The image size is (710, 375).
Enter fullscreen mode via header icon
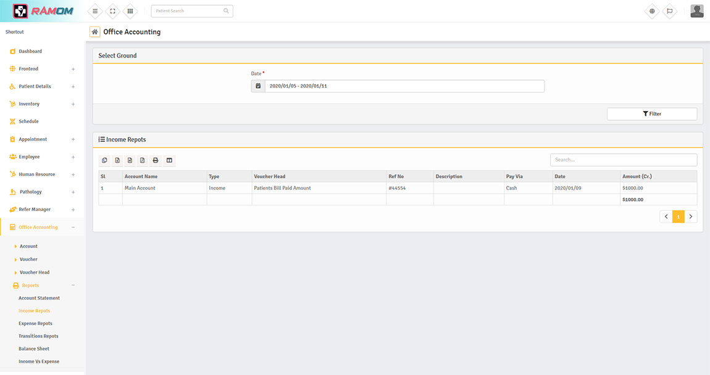(112, 11)
